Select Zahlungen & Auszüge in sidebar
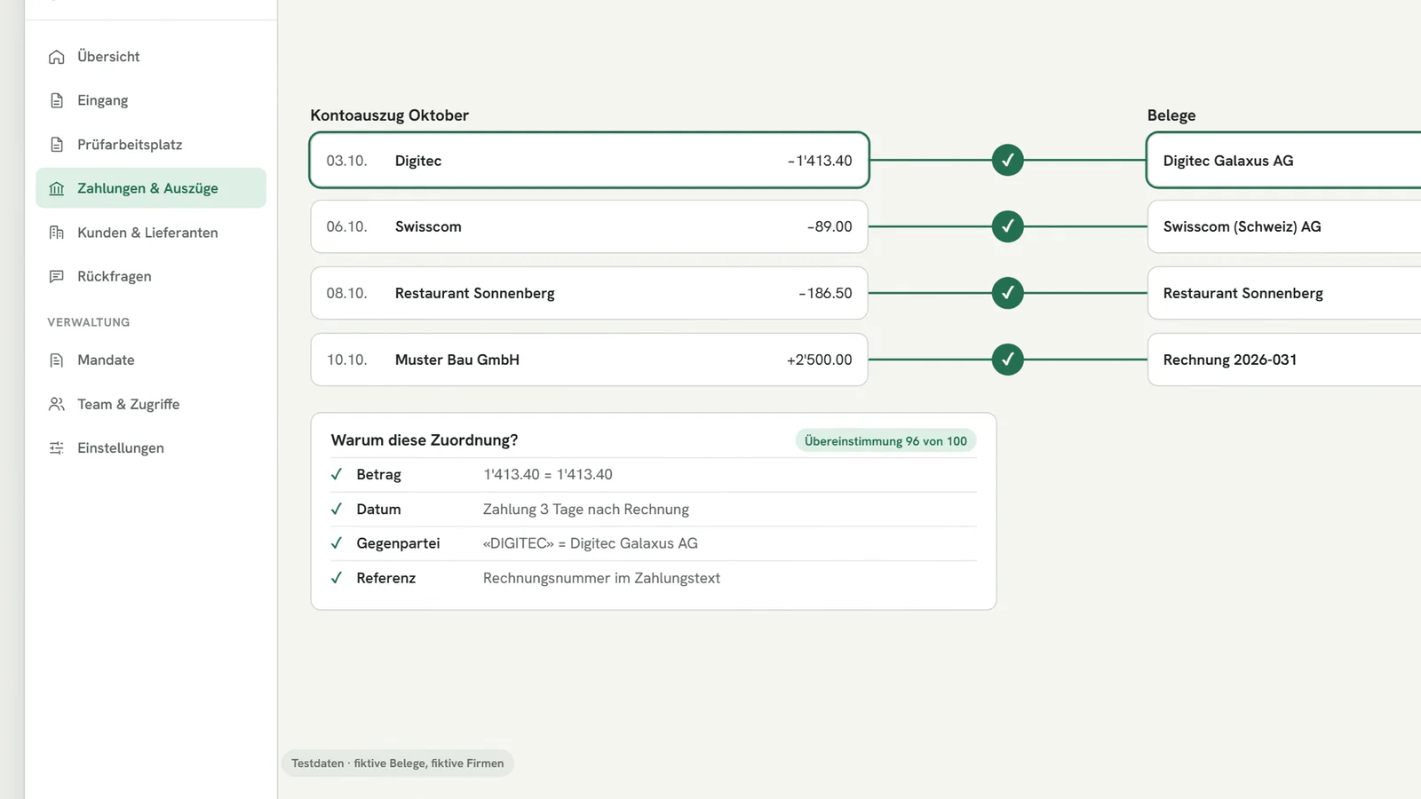The width and height of the screenshot is (1421, 799). pyautogui.click(x=151, y=188)
